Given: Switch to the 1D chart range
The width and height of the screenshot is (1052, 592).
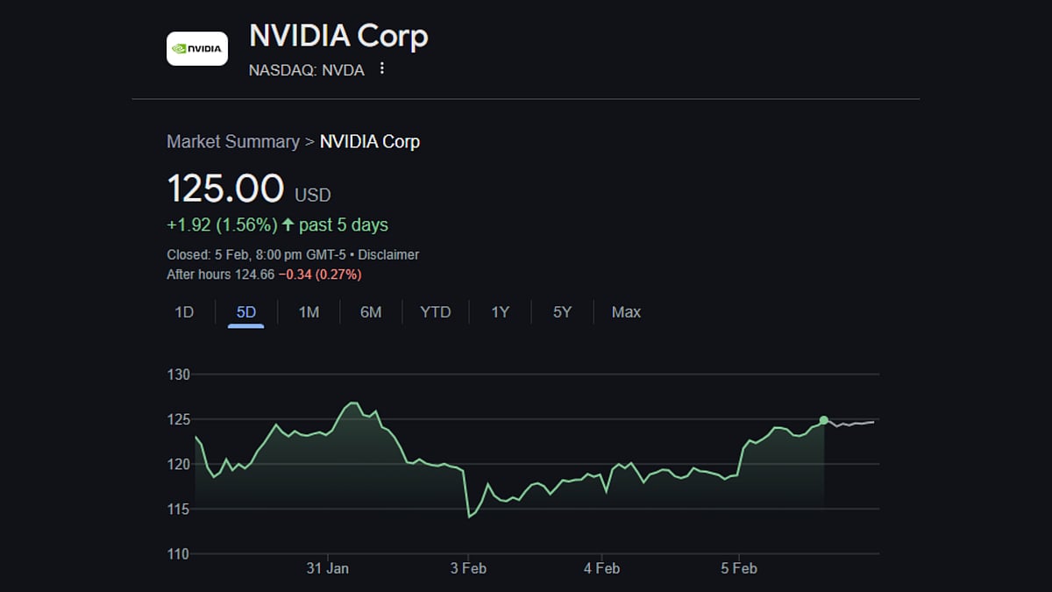Looking at the screenshot, I should click(183, 311).
